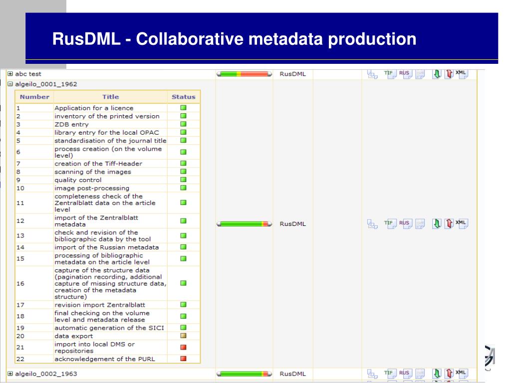Click 'completeness check of the Zentralblatt data' step
The height and width of the screenshot is (383, 511).
[x=105, y=203]
